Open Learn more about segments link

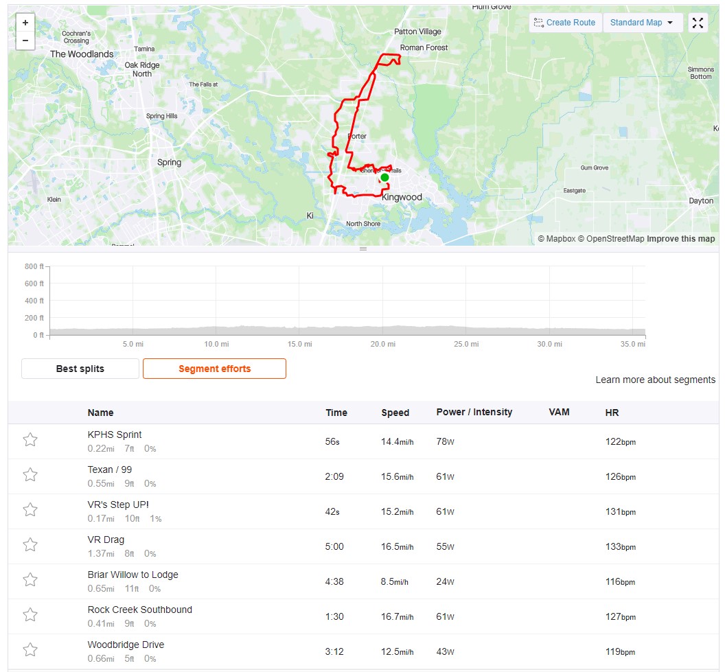click(655, 380)
